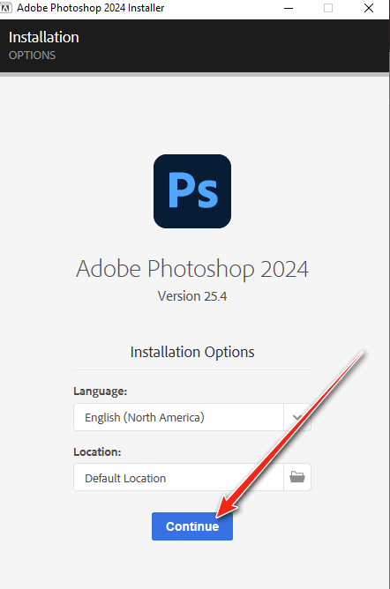Click the Adobe Photoshop 2024 product title
390x589 pixels.
pos(192,269)
